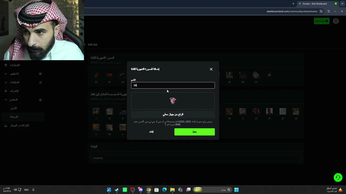Open site information icon in address bar
346x194 pixels.
click(x=321, y=11)
